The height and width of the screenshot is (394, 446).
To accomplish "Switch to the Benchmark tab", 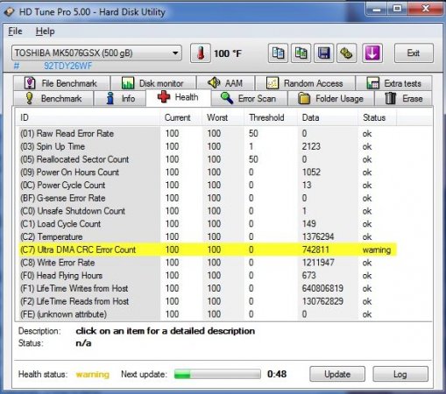I will pos(53,98).
